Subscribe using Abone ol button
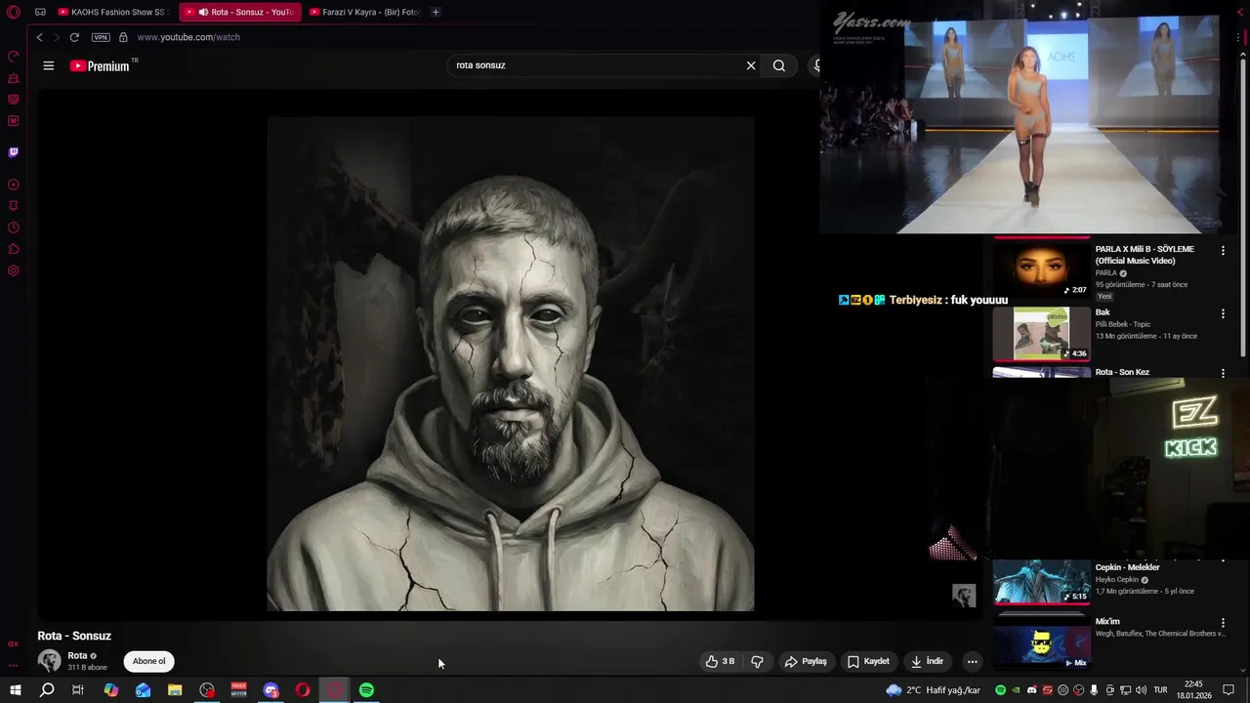This screenshot has height=703, width=1250. [149, 661]
